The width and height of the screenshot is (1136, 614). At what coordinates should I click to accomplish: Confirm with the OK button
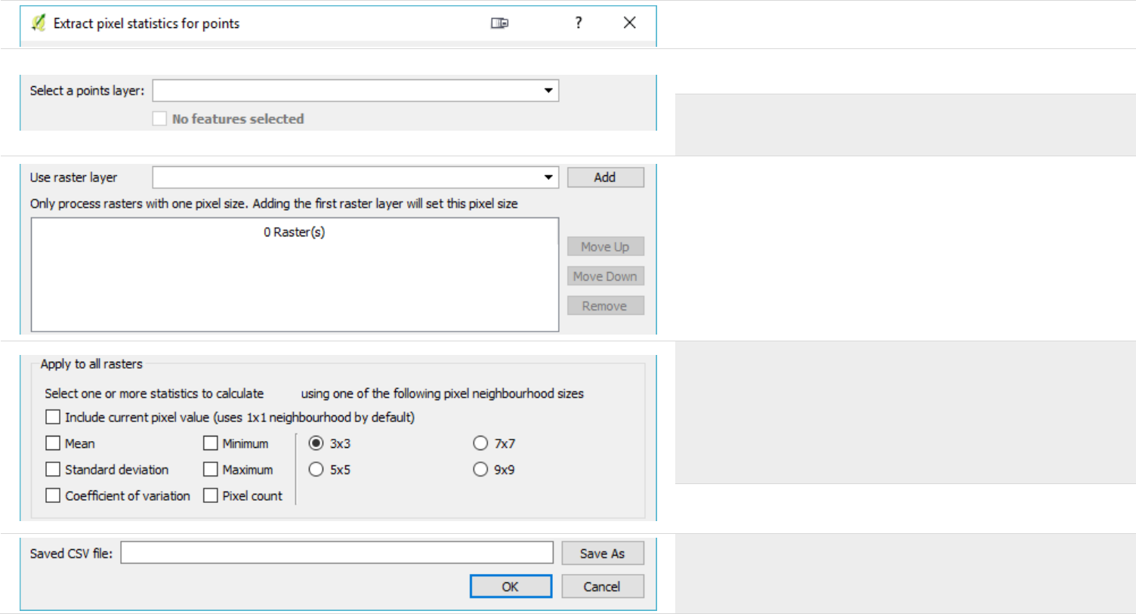511,587
